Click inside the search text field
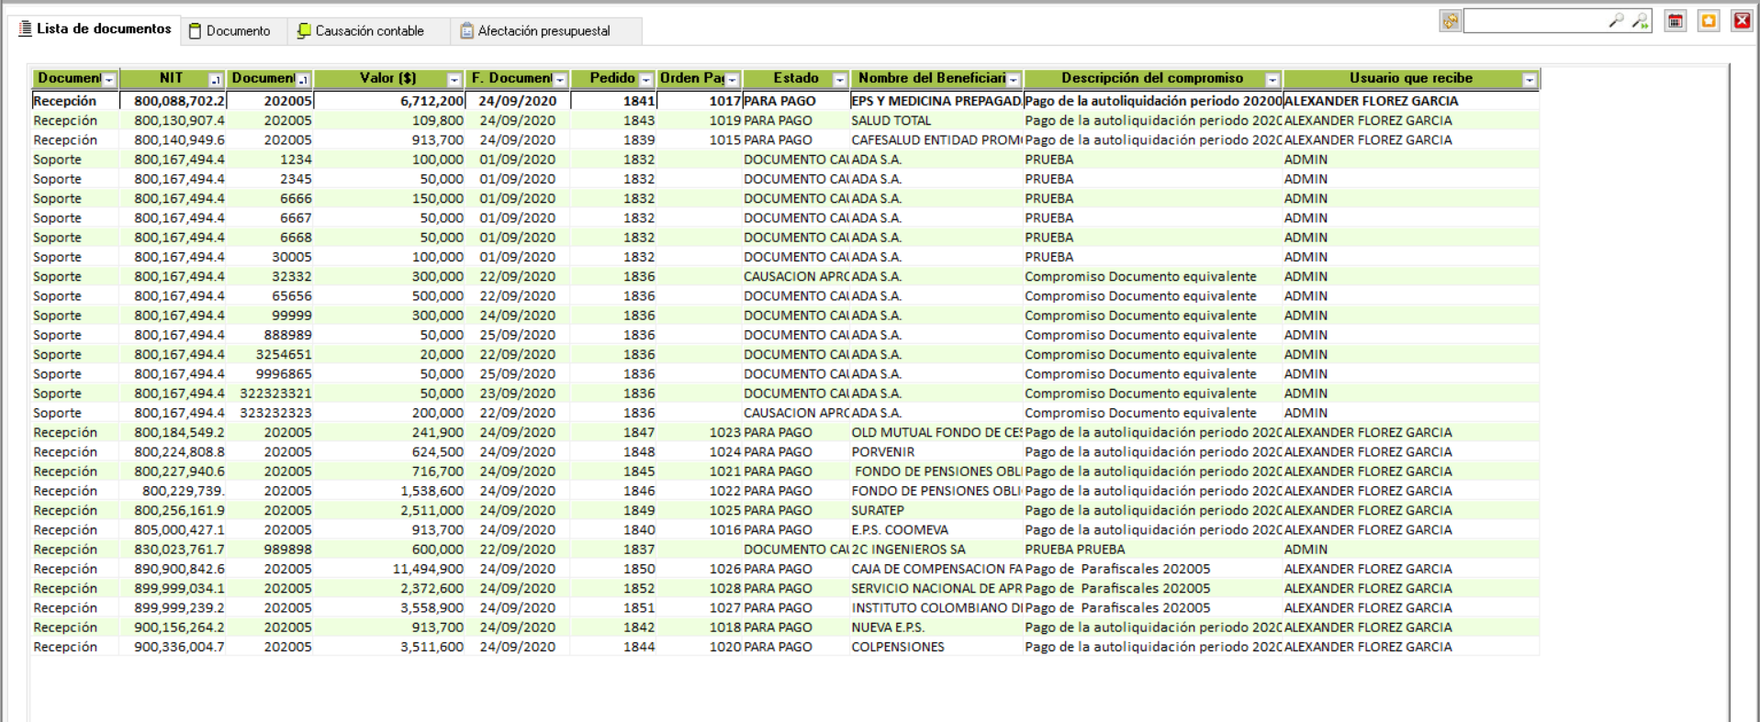1760x722 pixels. [x=1535, y=21]
